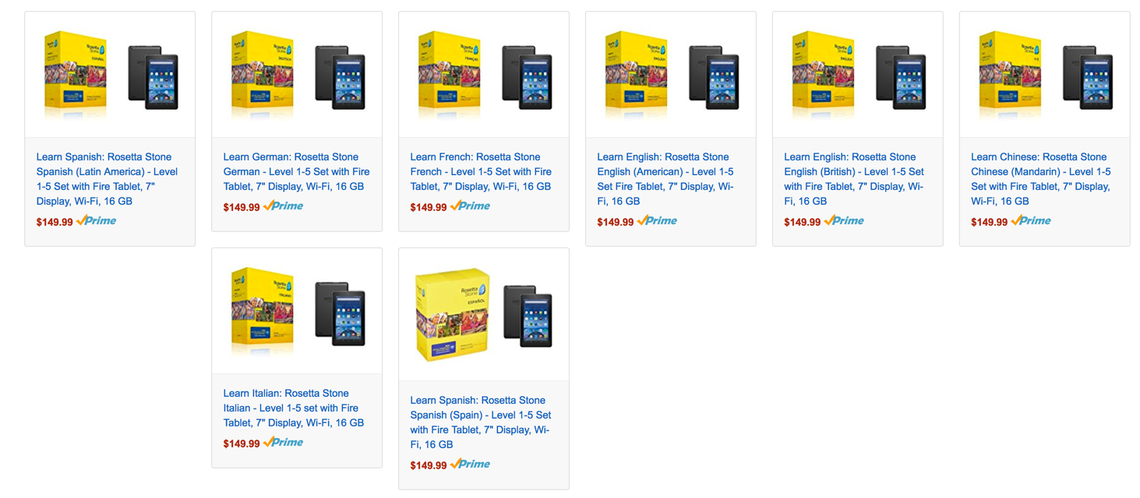Select the Spanish (Latin America) product image
Viewport: 1140px width, 498px height.
click(110, 75)
